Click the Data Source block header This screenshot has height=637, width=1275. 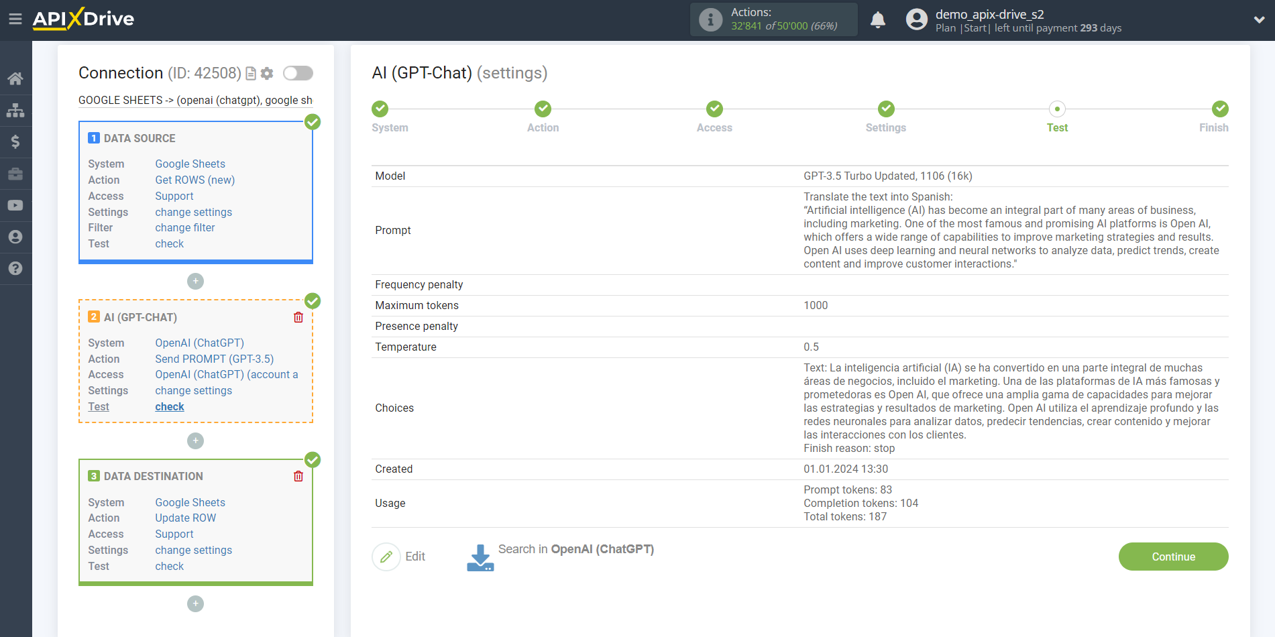tap(140, 138)
